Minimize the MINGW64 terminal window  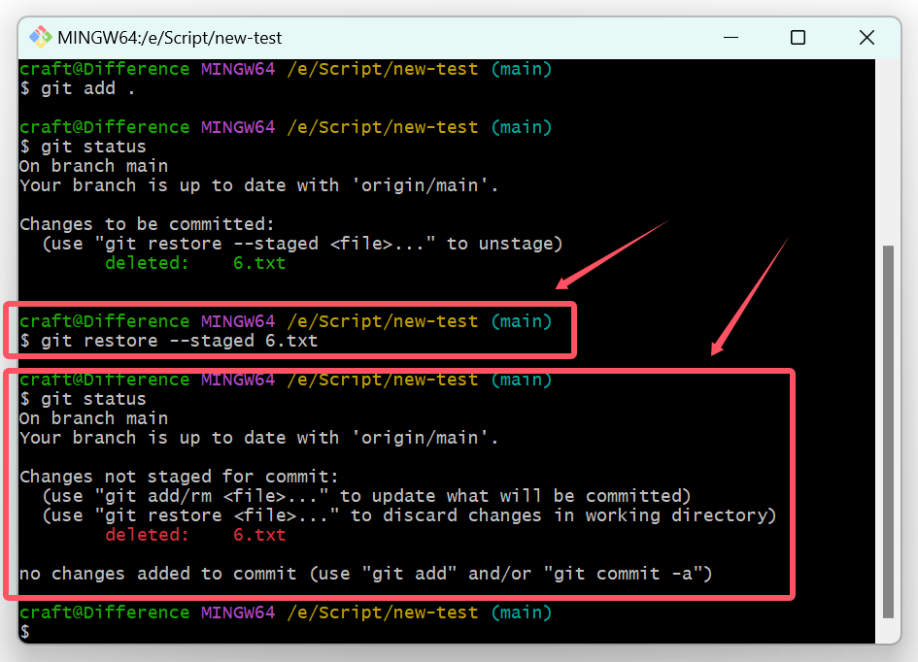[731, 38]
